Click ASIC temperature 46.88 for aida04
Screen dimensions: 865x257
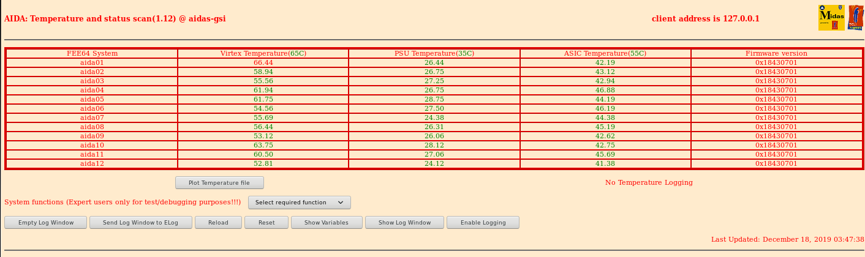(x=605, y=91)
